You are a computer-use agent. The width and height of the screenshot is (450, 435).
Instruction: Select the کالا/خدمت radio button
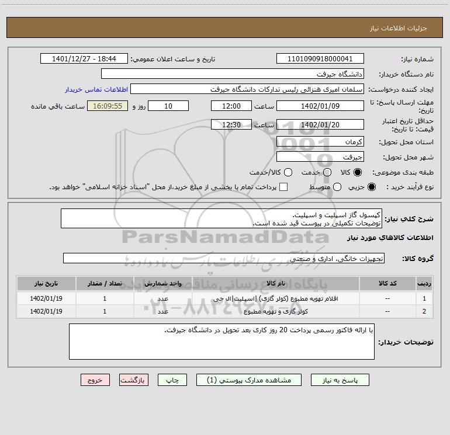(x=288, y=172)
